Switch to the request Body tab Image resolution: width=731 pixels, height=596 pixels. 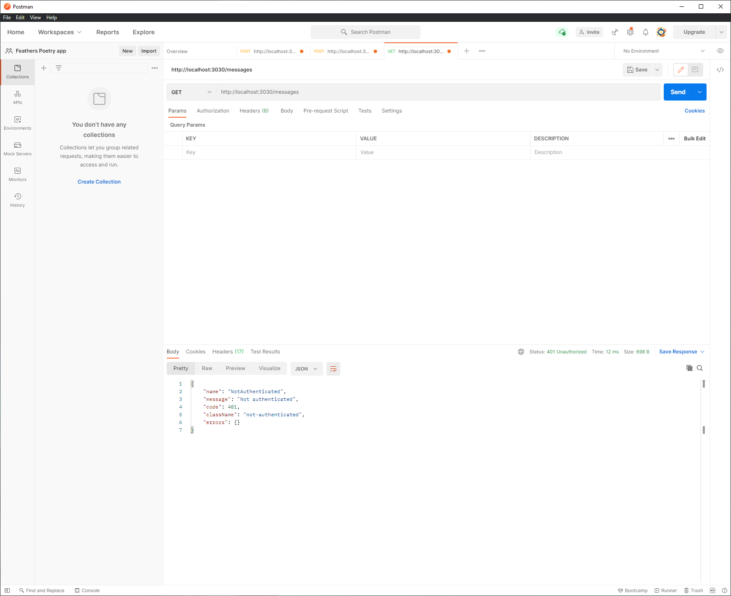coord(287,111)
